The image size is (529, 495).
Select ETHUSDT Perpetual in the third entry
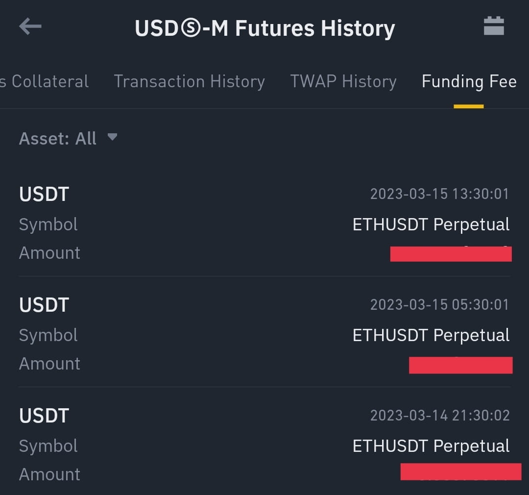(x=431, y=446)
